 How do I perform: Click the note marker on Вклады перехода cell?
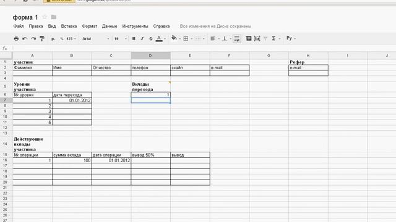170,82
